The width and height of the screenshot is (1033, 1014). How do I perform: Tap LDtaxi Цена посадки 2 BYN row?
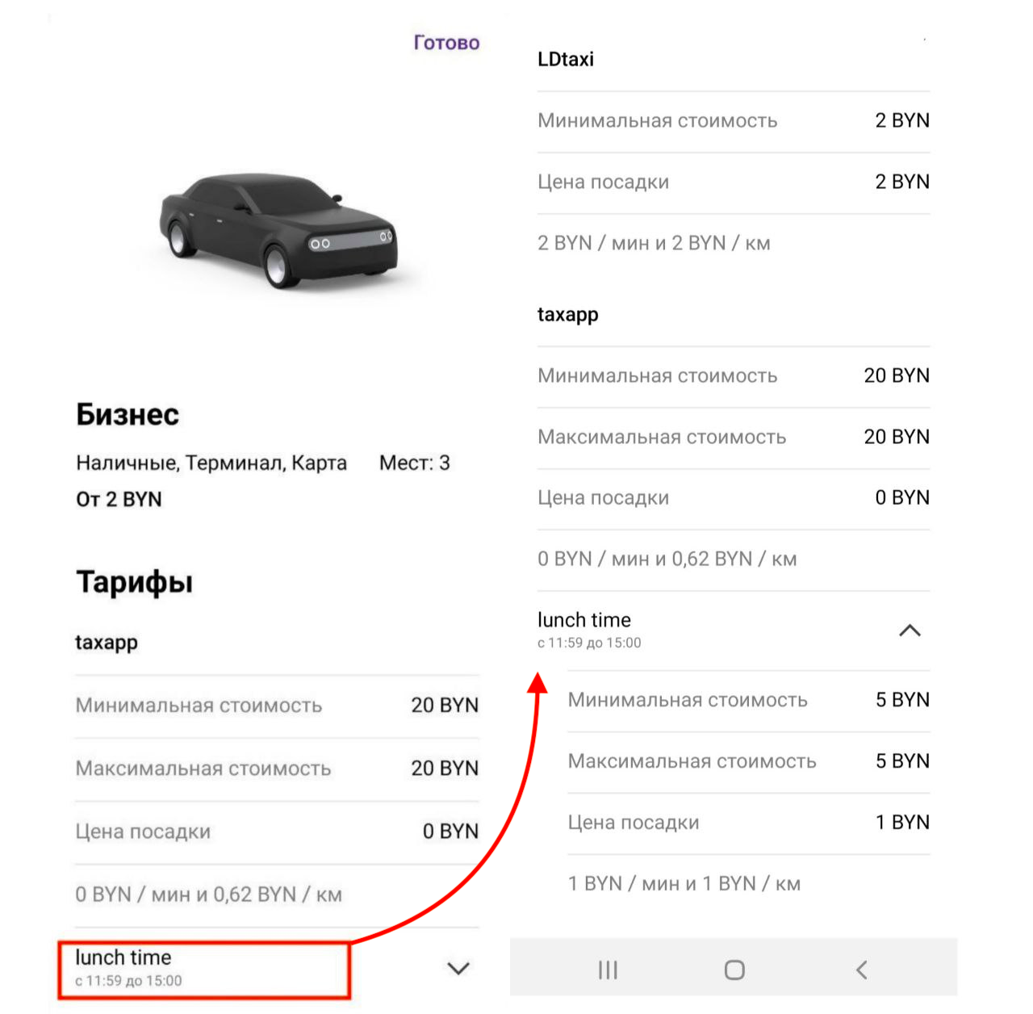[733, 182]
